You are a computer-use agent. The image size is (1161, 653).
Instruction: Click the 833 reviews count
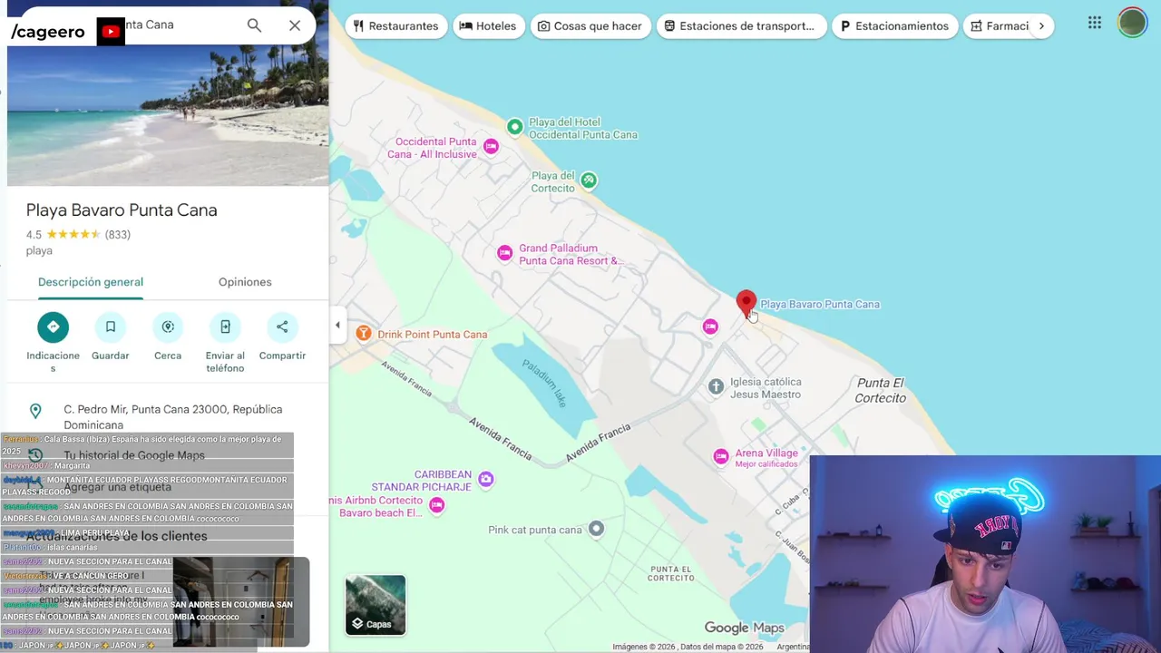click(x=118, y=235)
